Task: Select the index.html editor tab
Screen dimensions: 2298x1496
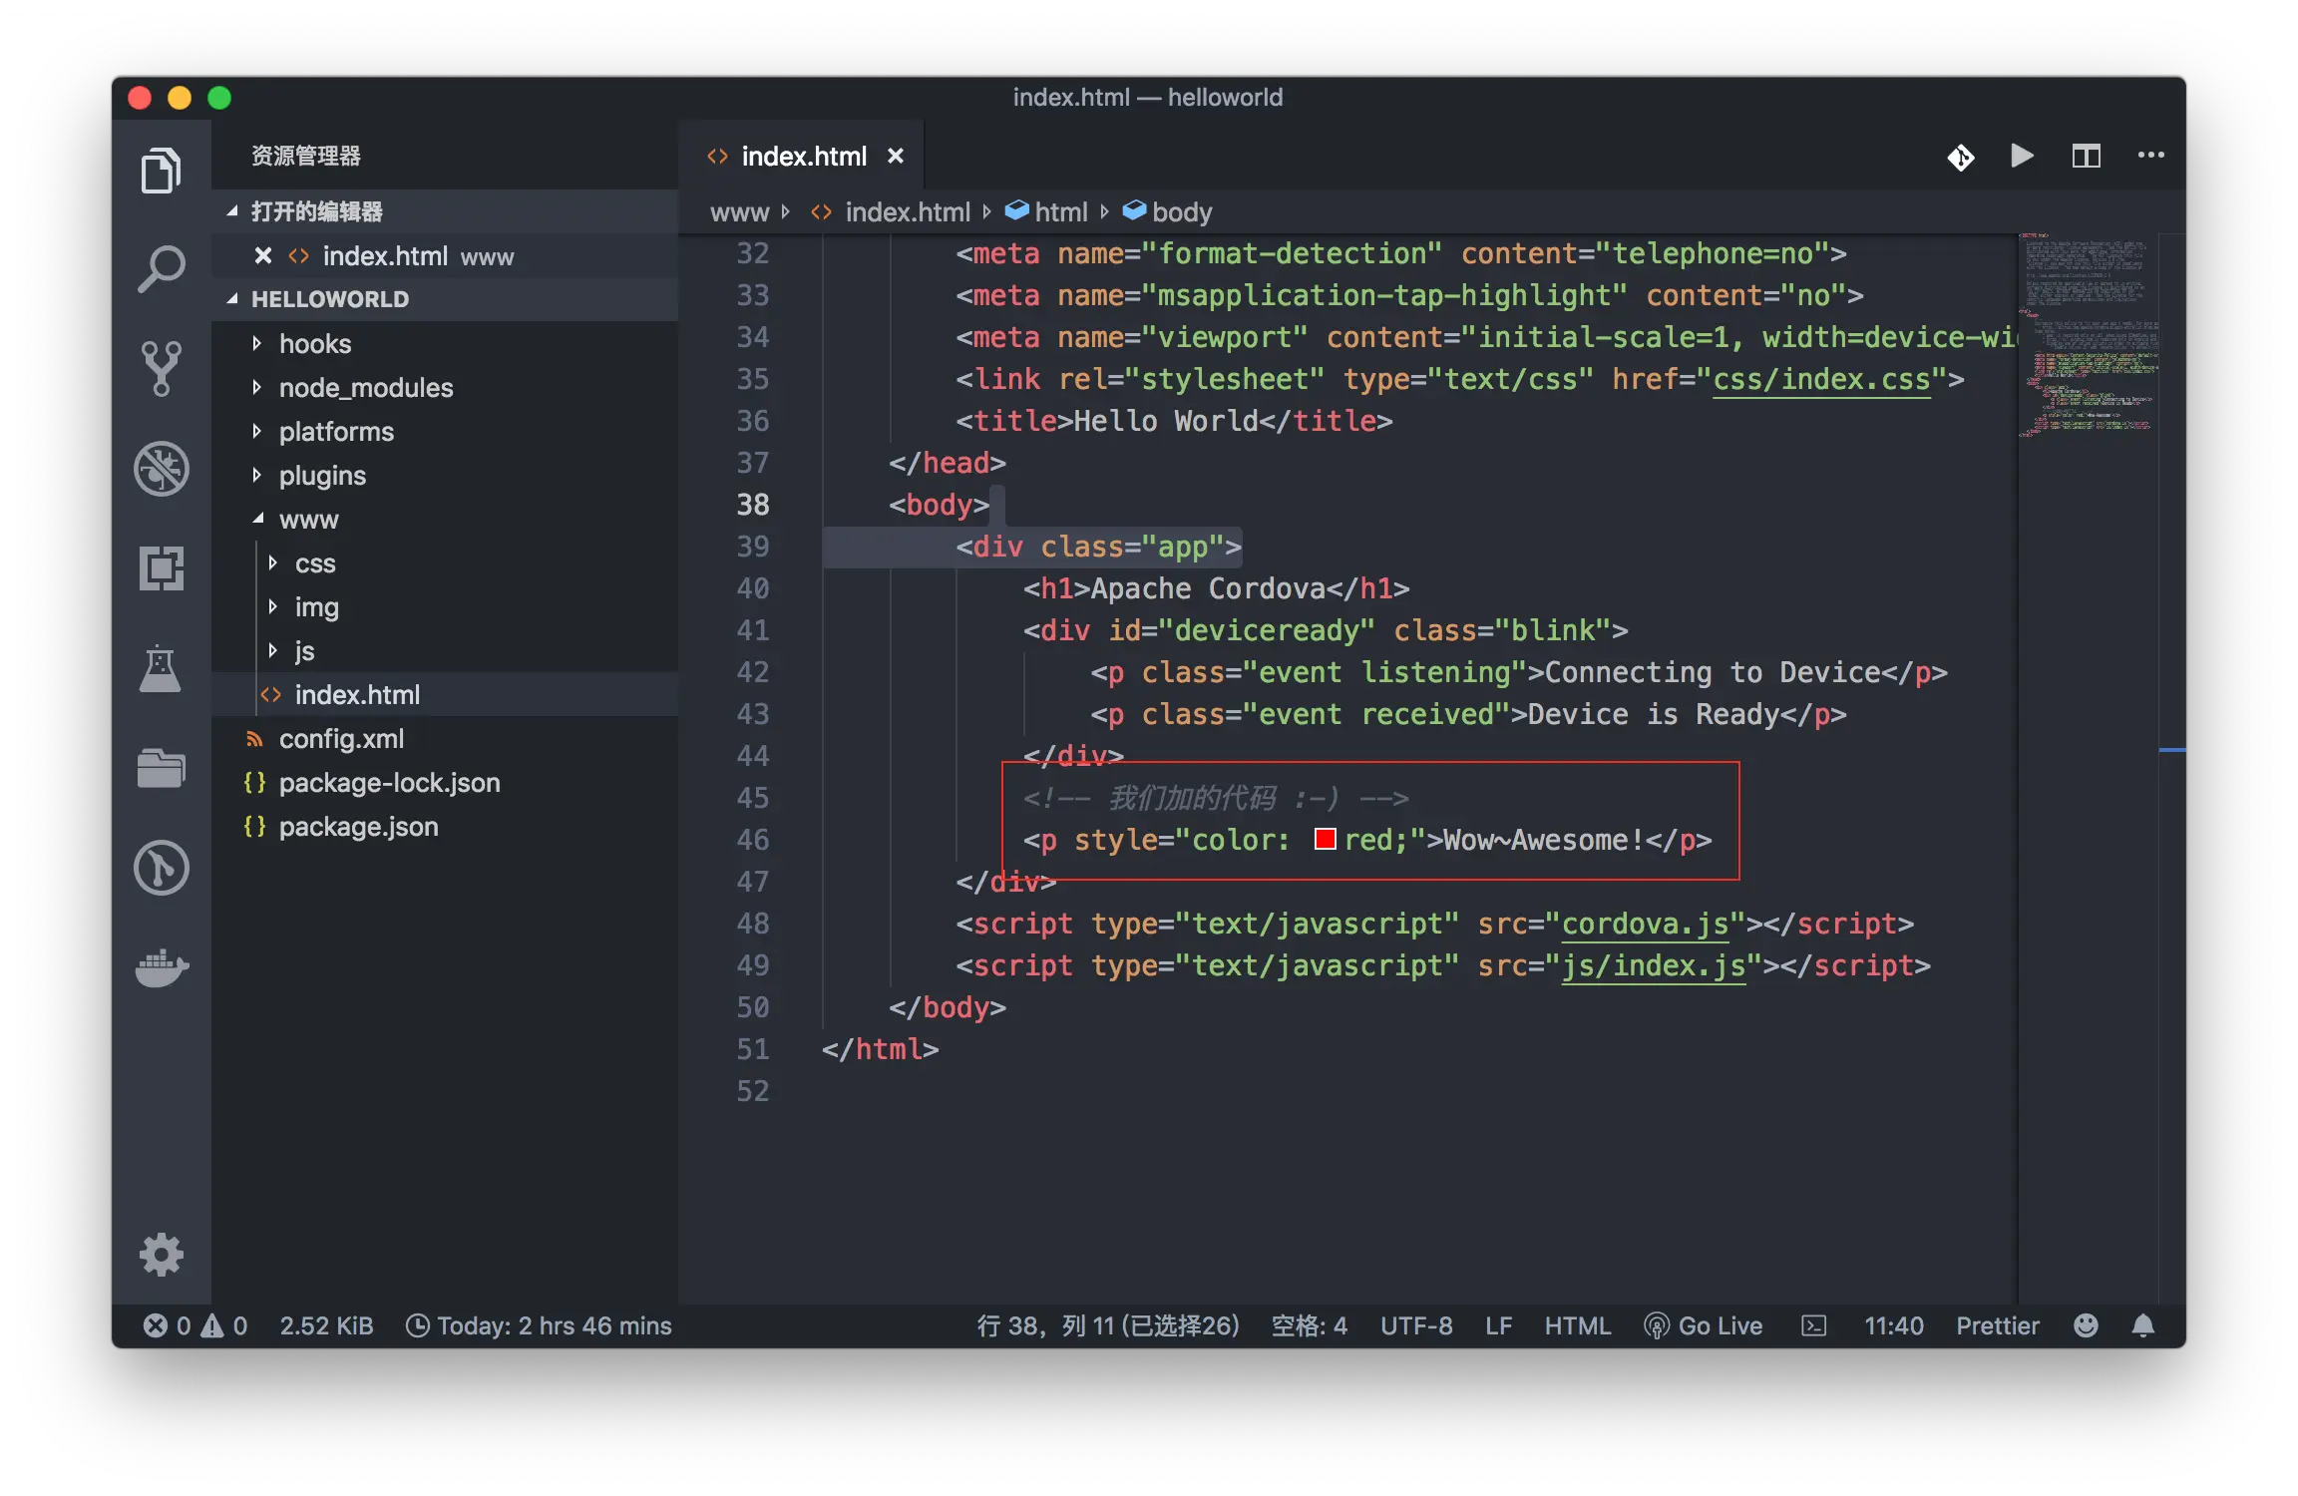Action: pos(803,157)
